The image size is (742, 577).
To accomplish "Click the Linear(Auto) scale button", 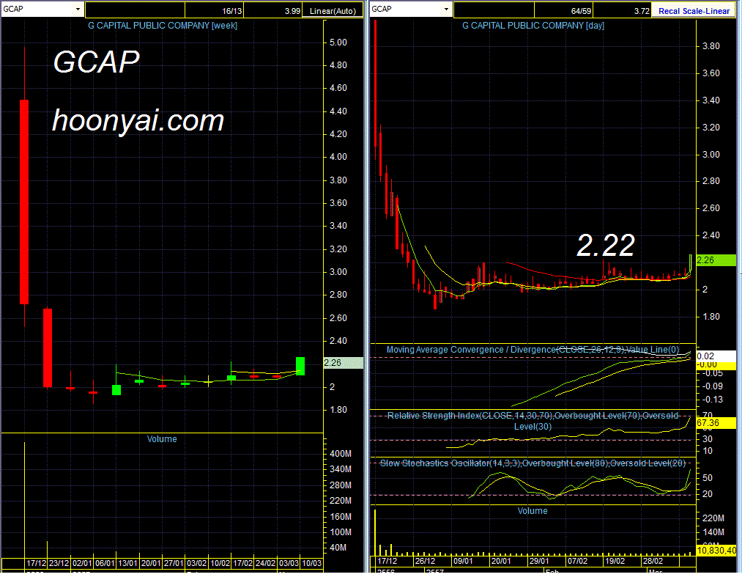I will click(x=333, y=10).
